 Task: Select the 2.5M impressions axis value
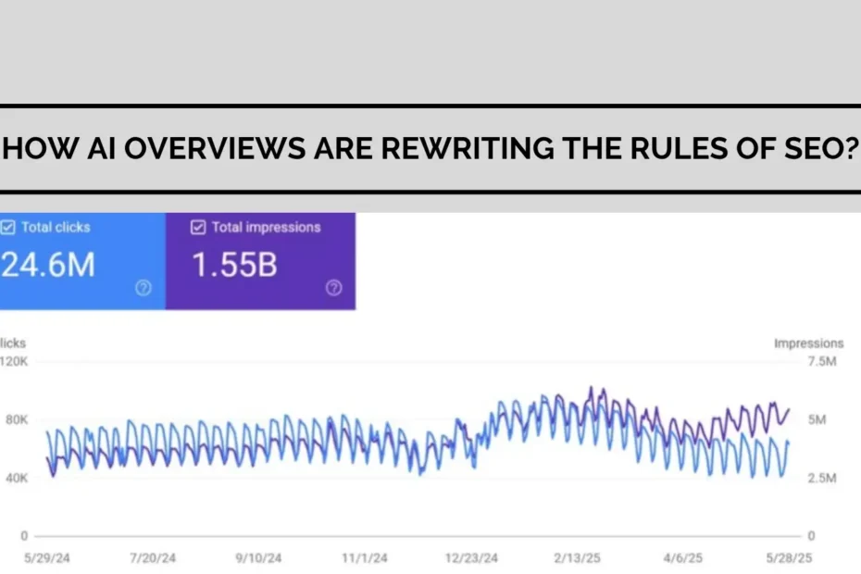point(821,478)
